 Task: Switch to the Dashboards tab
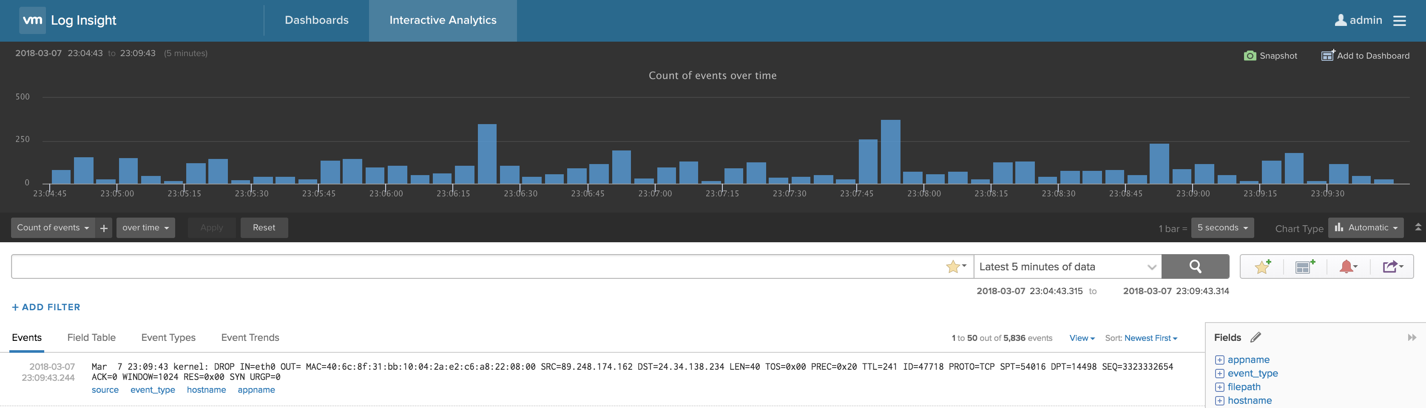(x=317, y=20)
